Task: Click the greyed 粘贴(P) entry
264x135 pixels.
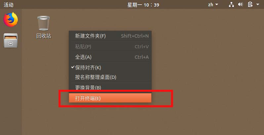Action: [x=110, y=46]
